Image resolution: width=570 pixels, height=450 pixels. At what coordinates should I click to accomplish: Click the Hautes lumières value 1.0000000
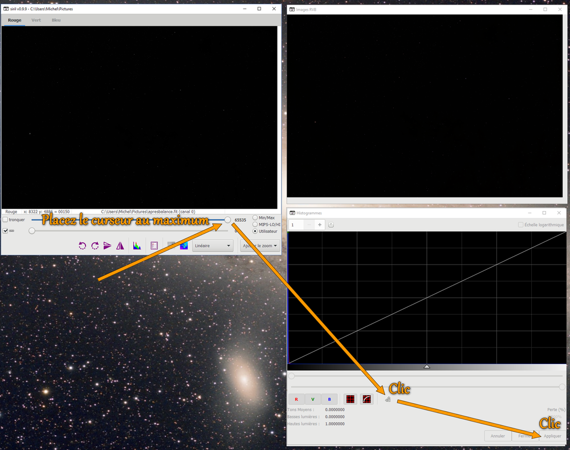click(335, 424)
